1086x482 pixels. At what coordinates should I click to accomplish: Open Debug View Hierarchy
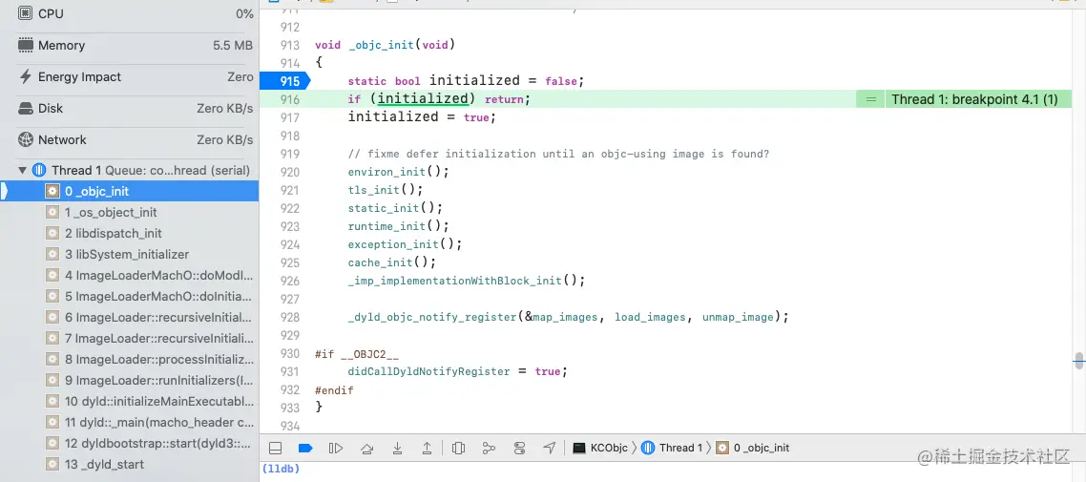click(458, 448)
